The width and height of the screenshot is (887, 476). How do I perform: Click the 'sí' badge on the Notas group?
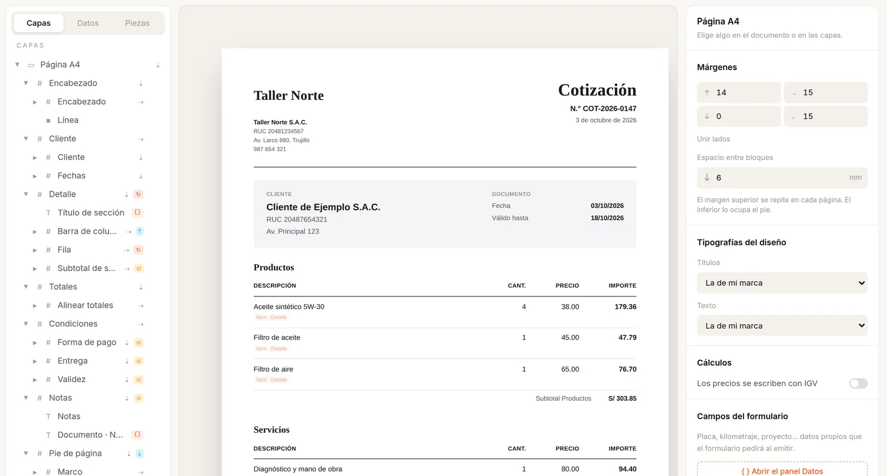pos(139,398)
